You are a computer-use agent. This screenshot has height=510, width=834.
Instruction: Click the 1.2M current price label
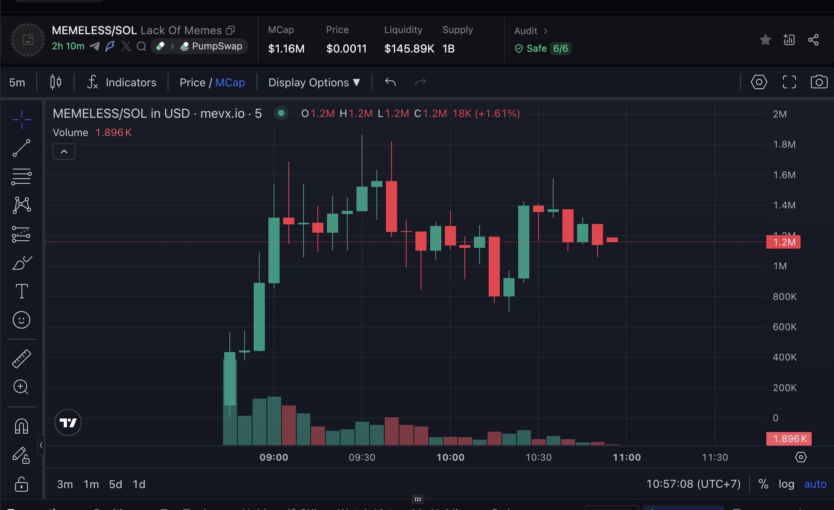783,242
